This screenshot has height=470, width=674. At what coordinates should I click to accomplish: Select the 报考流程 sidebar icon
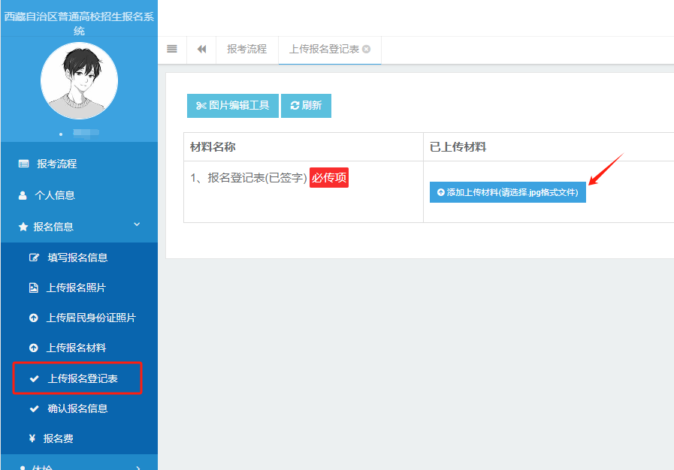23,163
